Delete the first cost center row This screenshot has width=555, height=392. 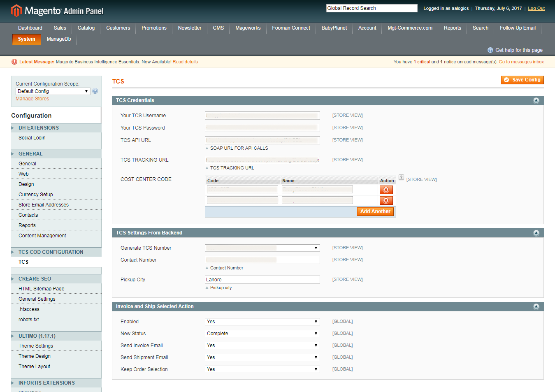pyautogui.click(x=386, y=190)
